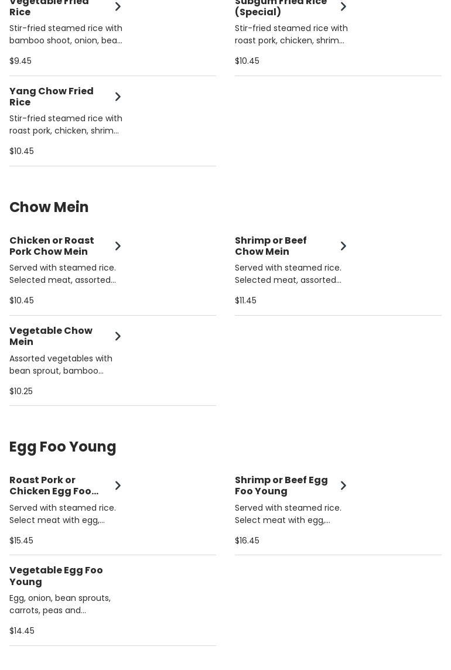Viewport: 451px width, 670px height.
Task: Click arrow next to Vegetable Fried Rice
Action: [x=118, y=6]
